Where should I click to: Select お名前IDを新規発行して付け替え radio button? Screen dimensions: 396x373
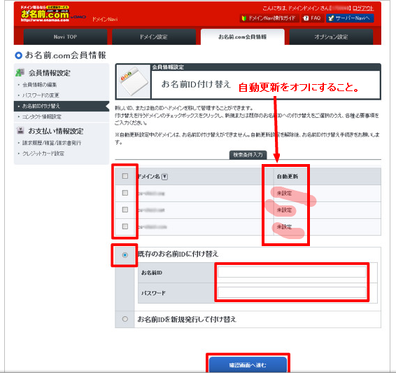[125, 319]
